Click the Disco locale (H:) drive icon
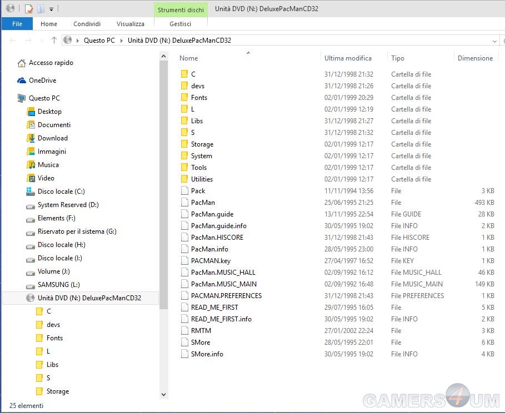The width and height of the screenshot is (505, 413). (x=31, y=246)
